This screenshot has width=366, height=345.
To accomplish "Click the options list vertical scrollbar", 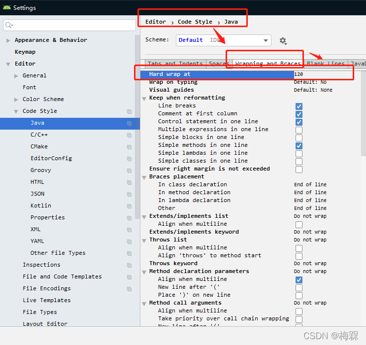I will (364, 114).
